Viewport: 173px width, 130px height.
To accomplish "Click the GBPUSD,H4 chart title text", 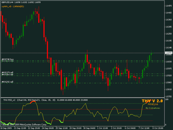I will coord(7,2).
